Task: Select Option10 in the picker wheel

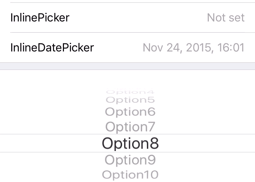Action: (130, 175)
